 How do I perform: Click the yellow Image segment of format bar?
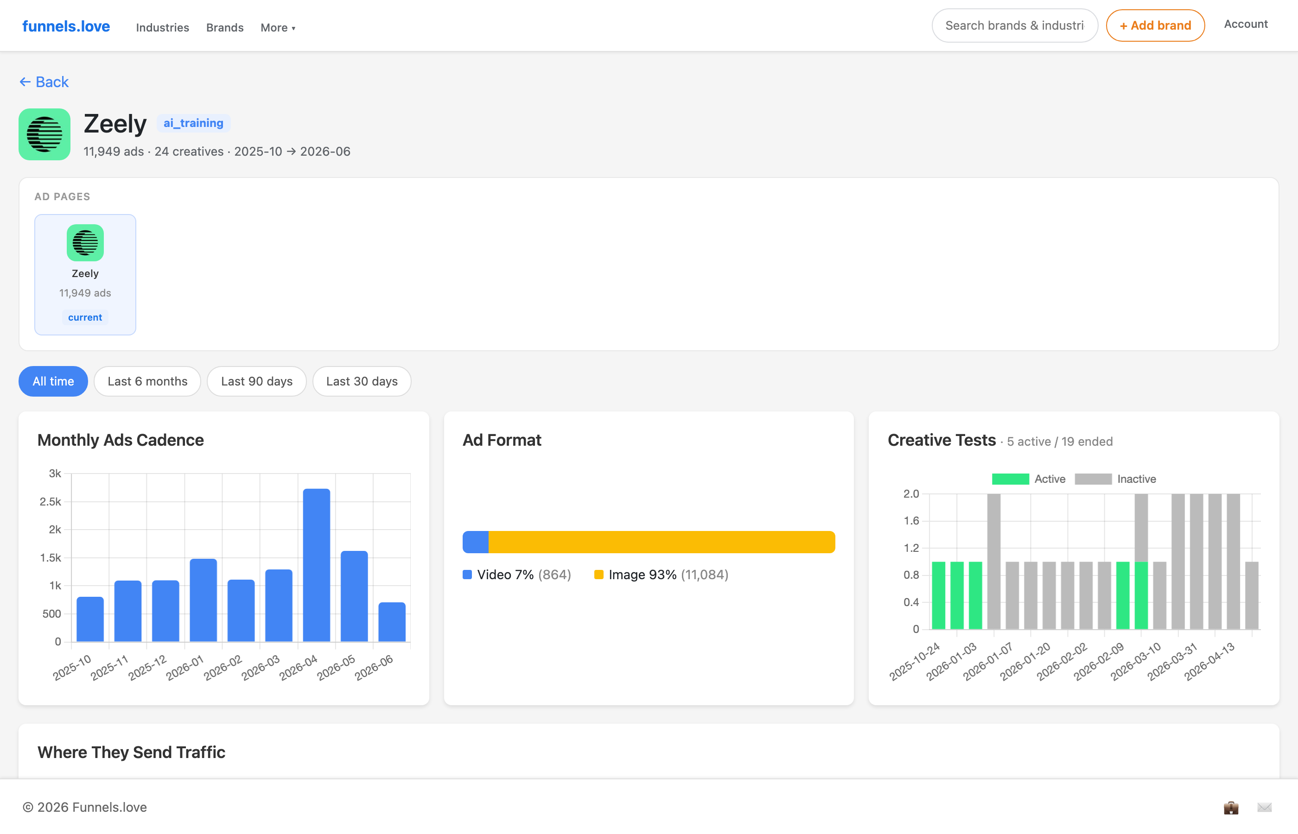click(x=662, y=542)
